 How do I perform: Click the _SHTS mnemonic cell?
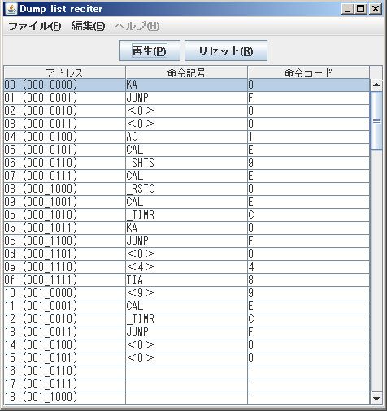(x=186, y=163)
